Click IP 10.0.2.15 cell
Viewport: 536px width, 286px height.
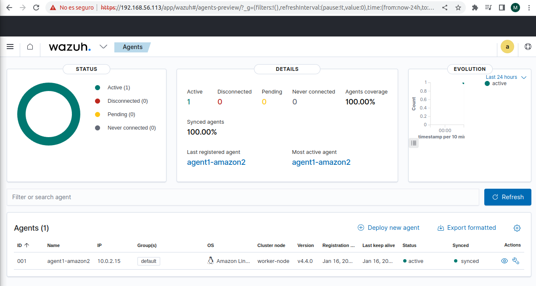click(109, 261)
